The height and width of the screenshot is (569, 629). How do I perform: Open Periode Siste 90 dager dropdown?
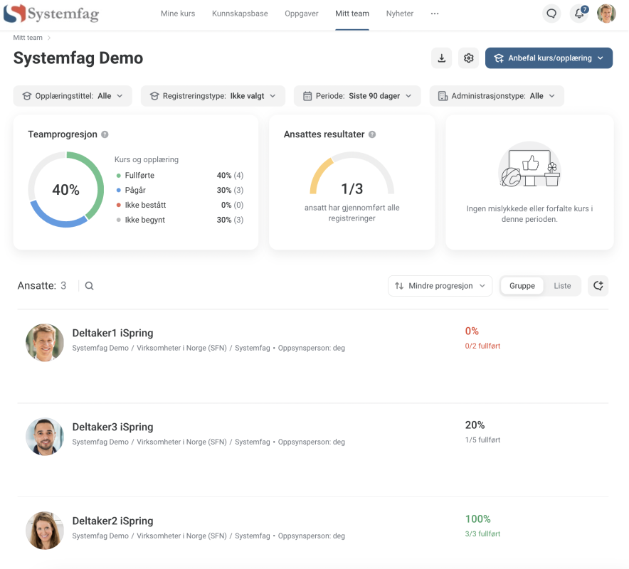[x=357, y=96]
